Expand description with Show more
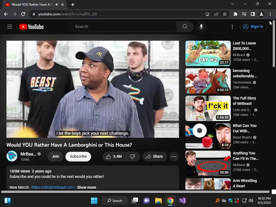This screenshot has height=207, width=276. click(87, 187)
